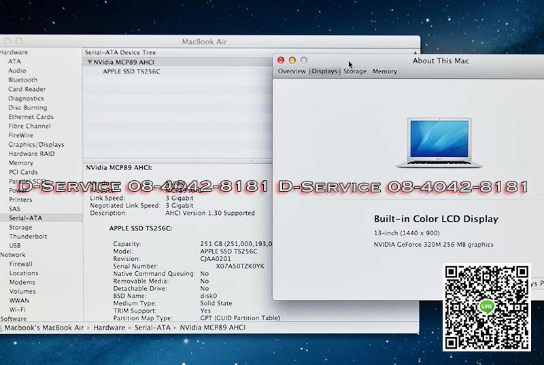Select Memory in the System Information sidebar
This screenshot has height=365, width=544.
pos(21,163)
